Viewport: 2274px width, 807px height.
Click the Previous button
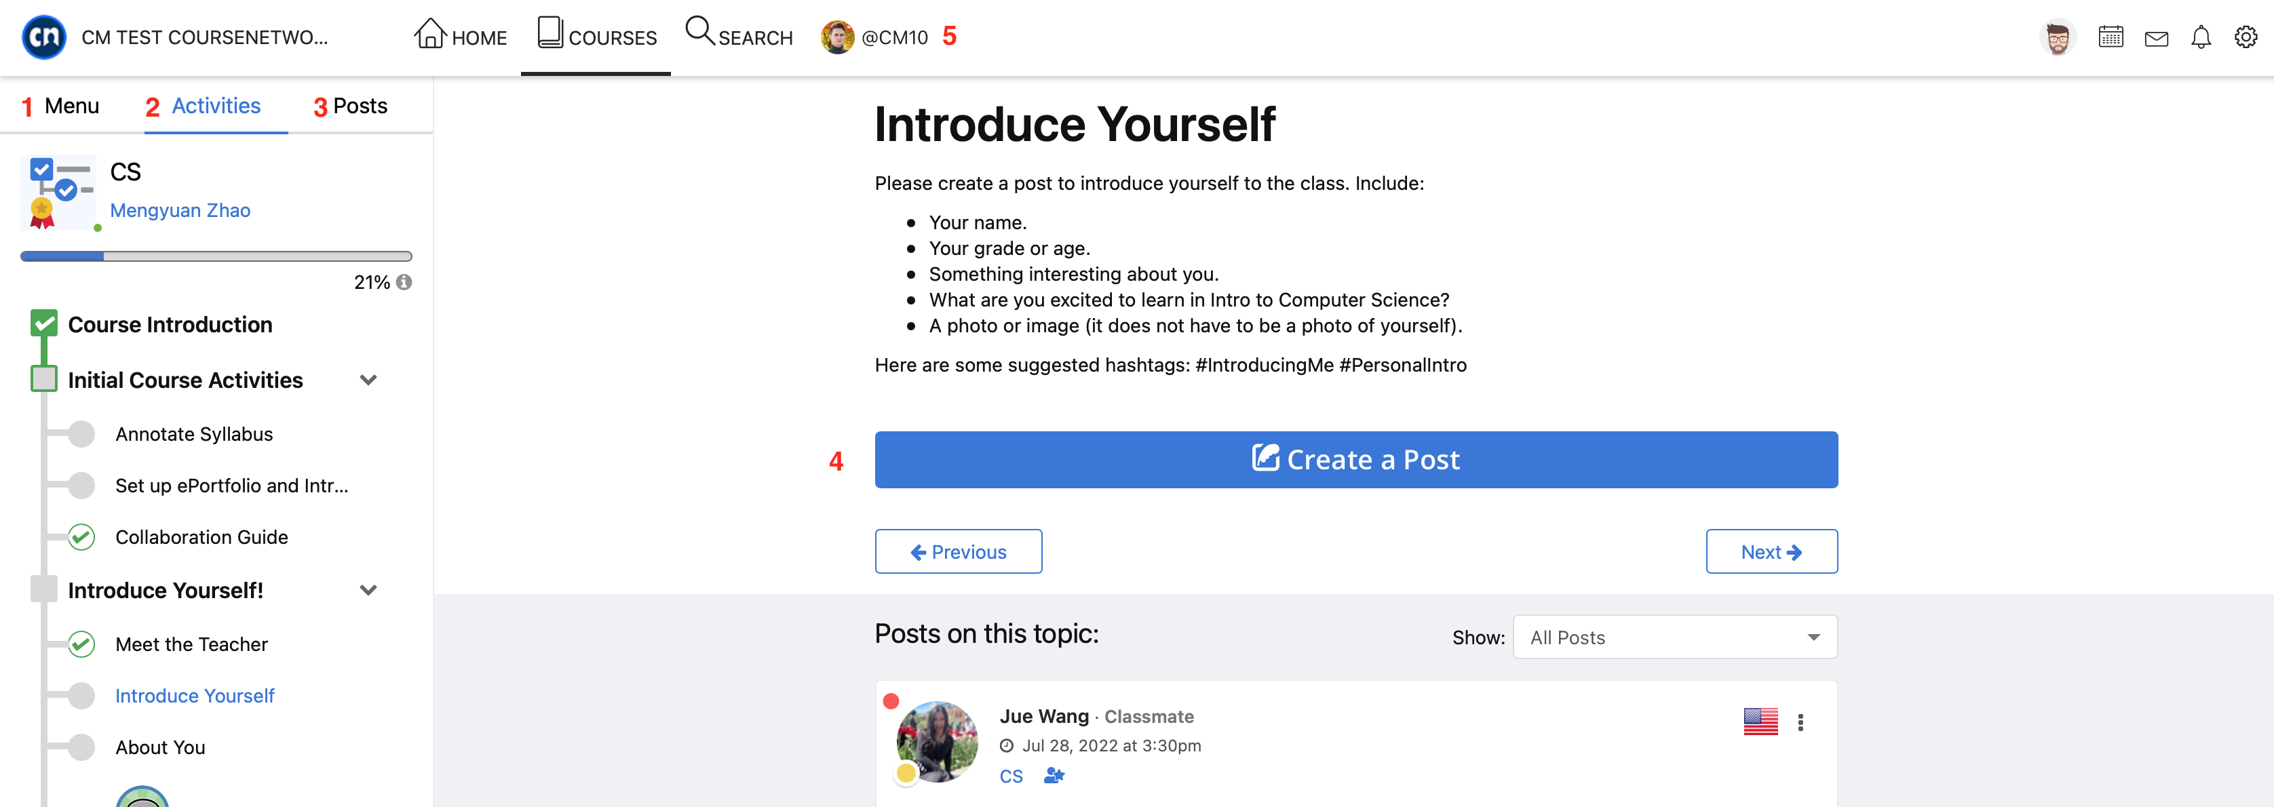click(x=958, y=551)
